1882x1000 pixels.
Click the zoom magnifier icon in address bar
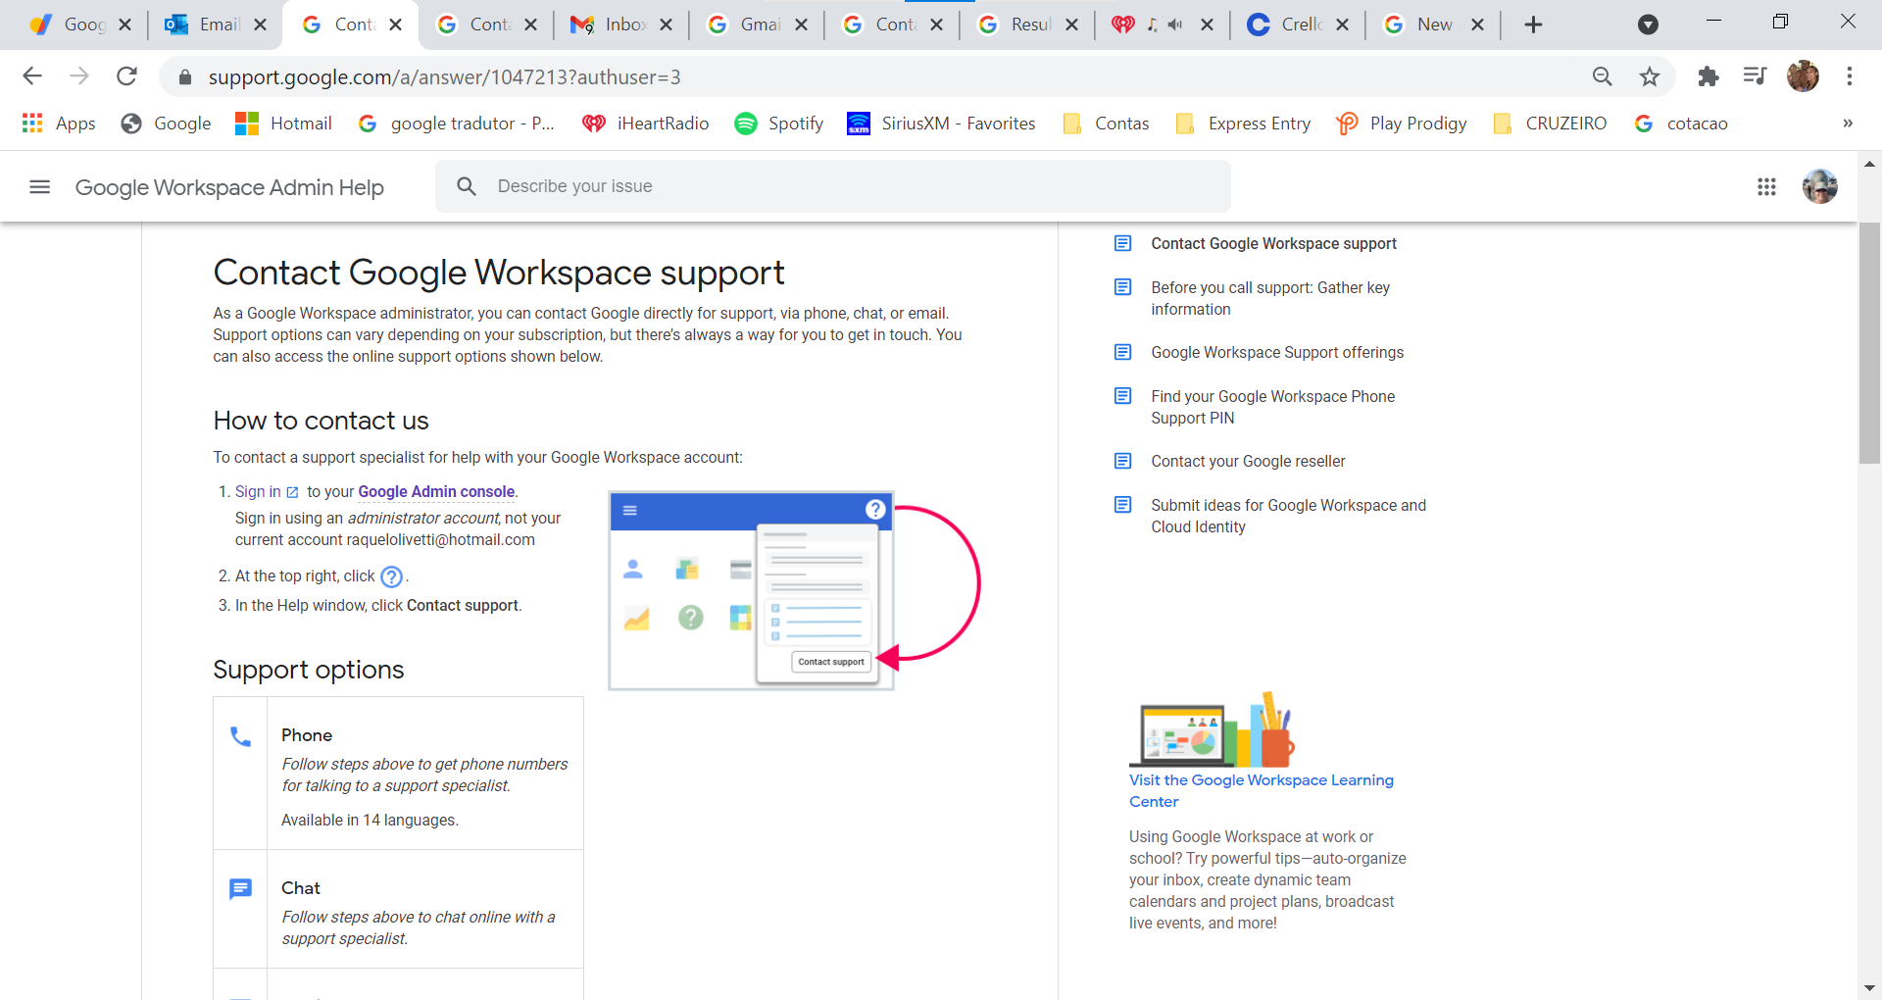click(x=1602, y=76)
